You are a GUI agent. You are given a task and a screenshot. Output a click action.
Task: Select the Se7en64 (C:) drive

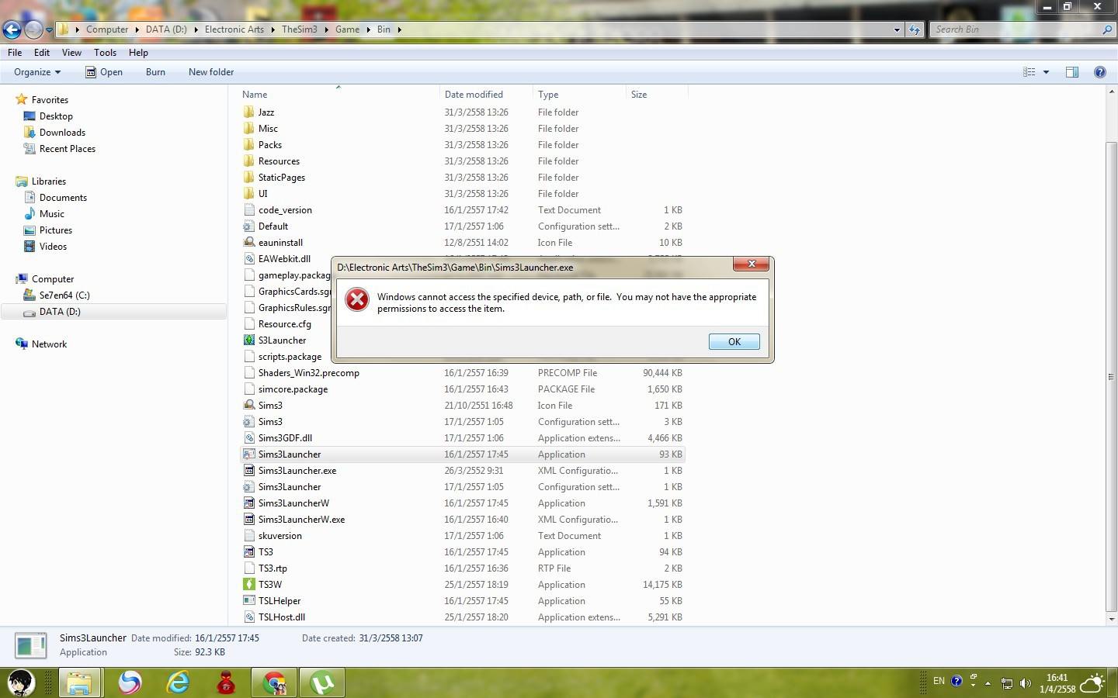(x=64, y=295)
